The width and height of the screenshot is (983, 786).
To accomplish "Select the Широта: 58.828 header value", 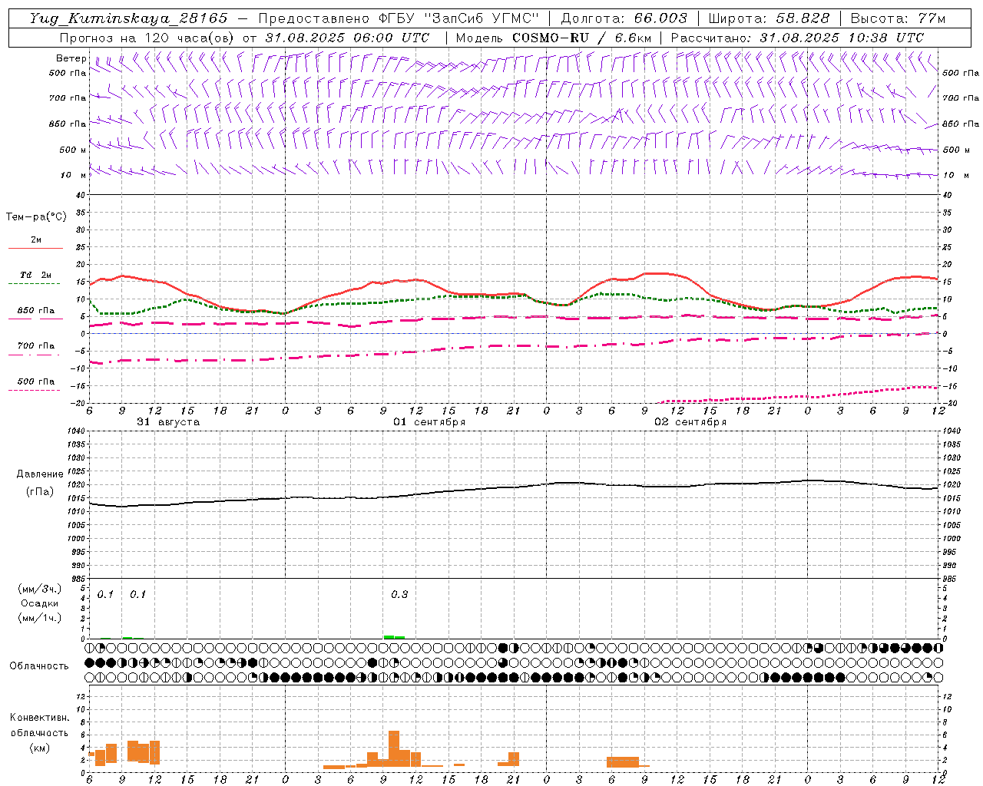I will coord(769,18).
